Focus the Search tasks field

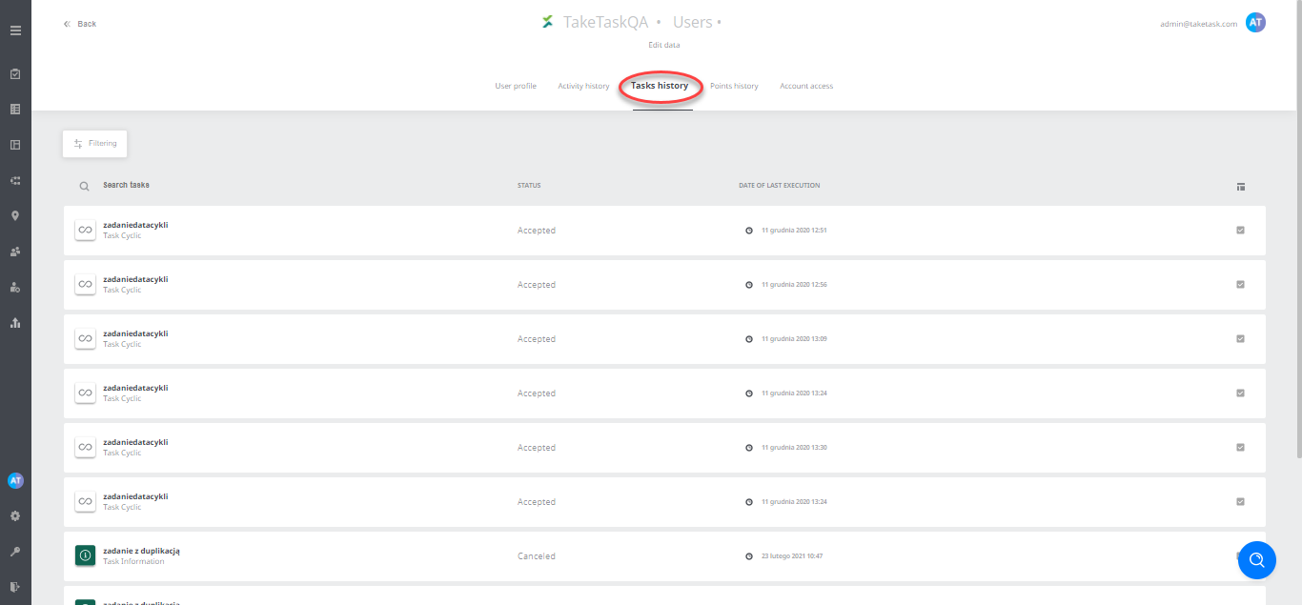[127, 185]
